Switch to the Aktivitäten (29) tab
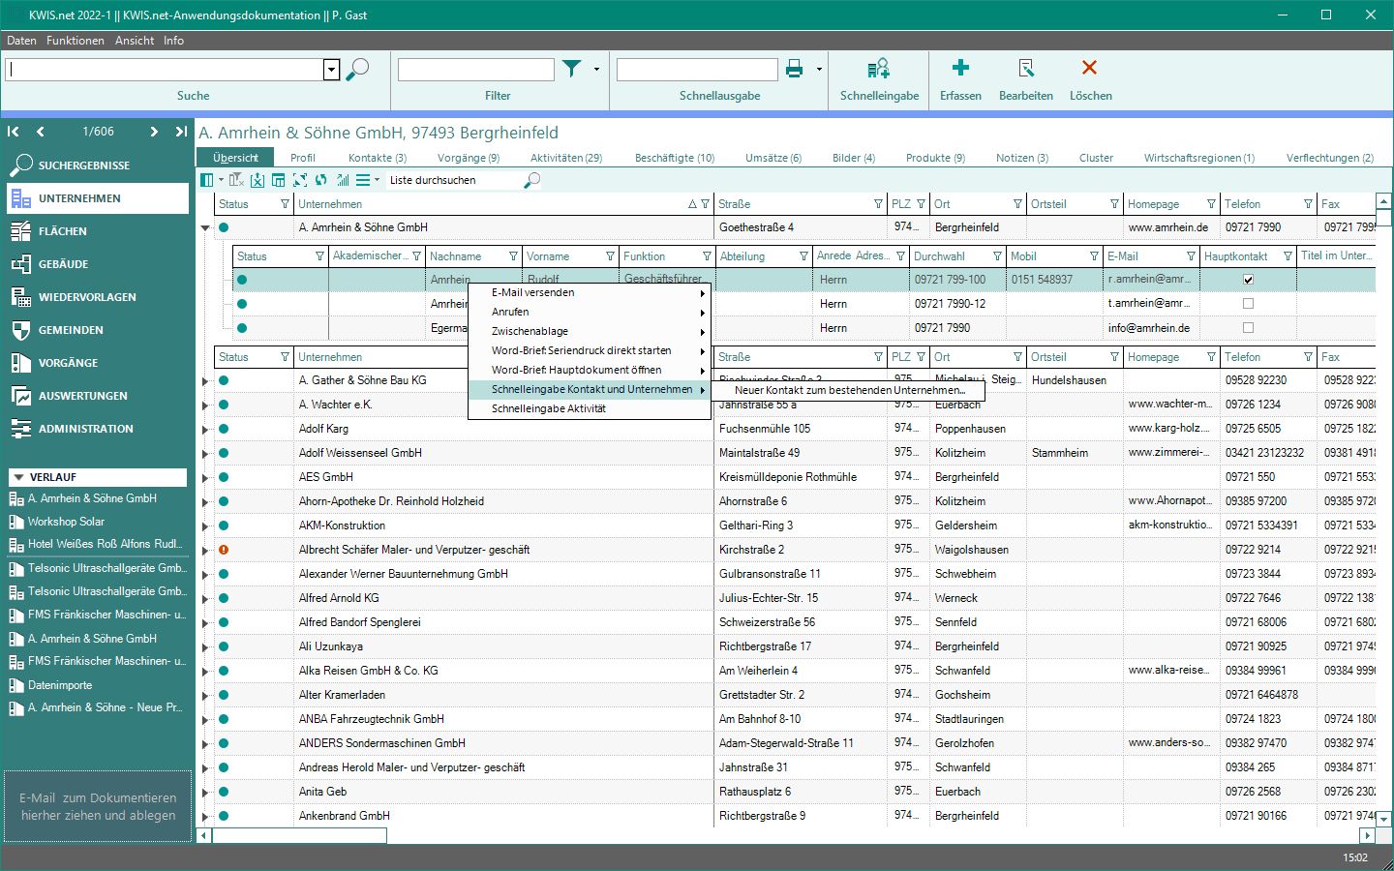Viewport: 1394px width, 871px height. (566, 158)
